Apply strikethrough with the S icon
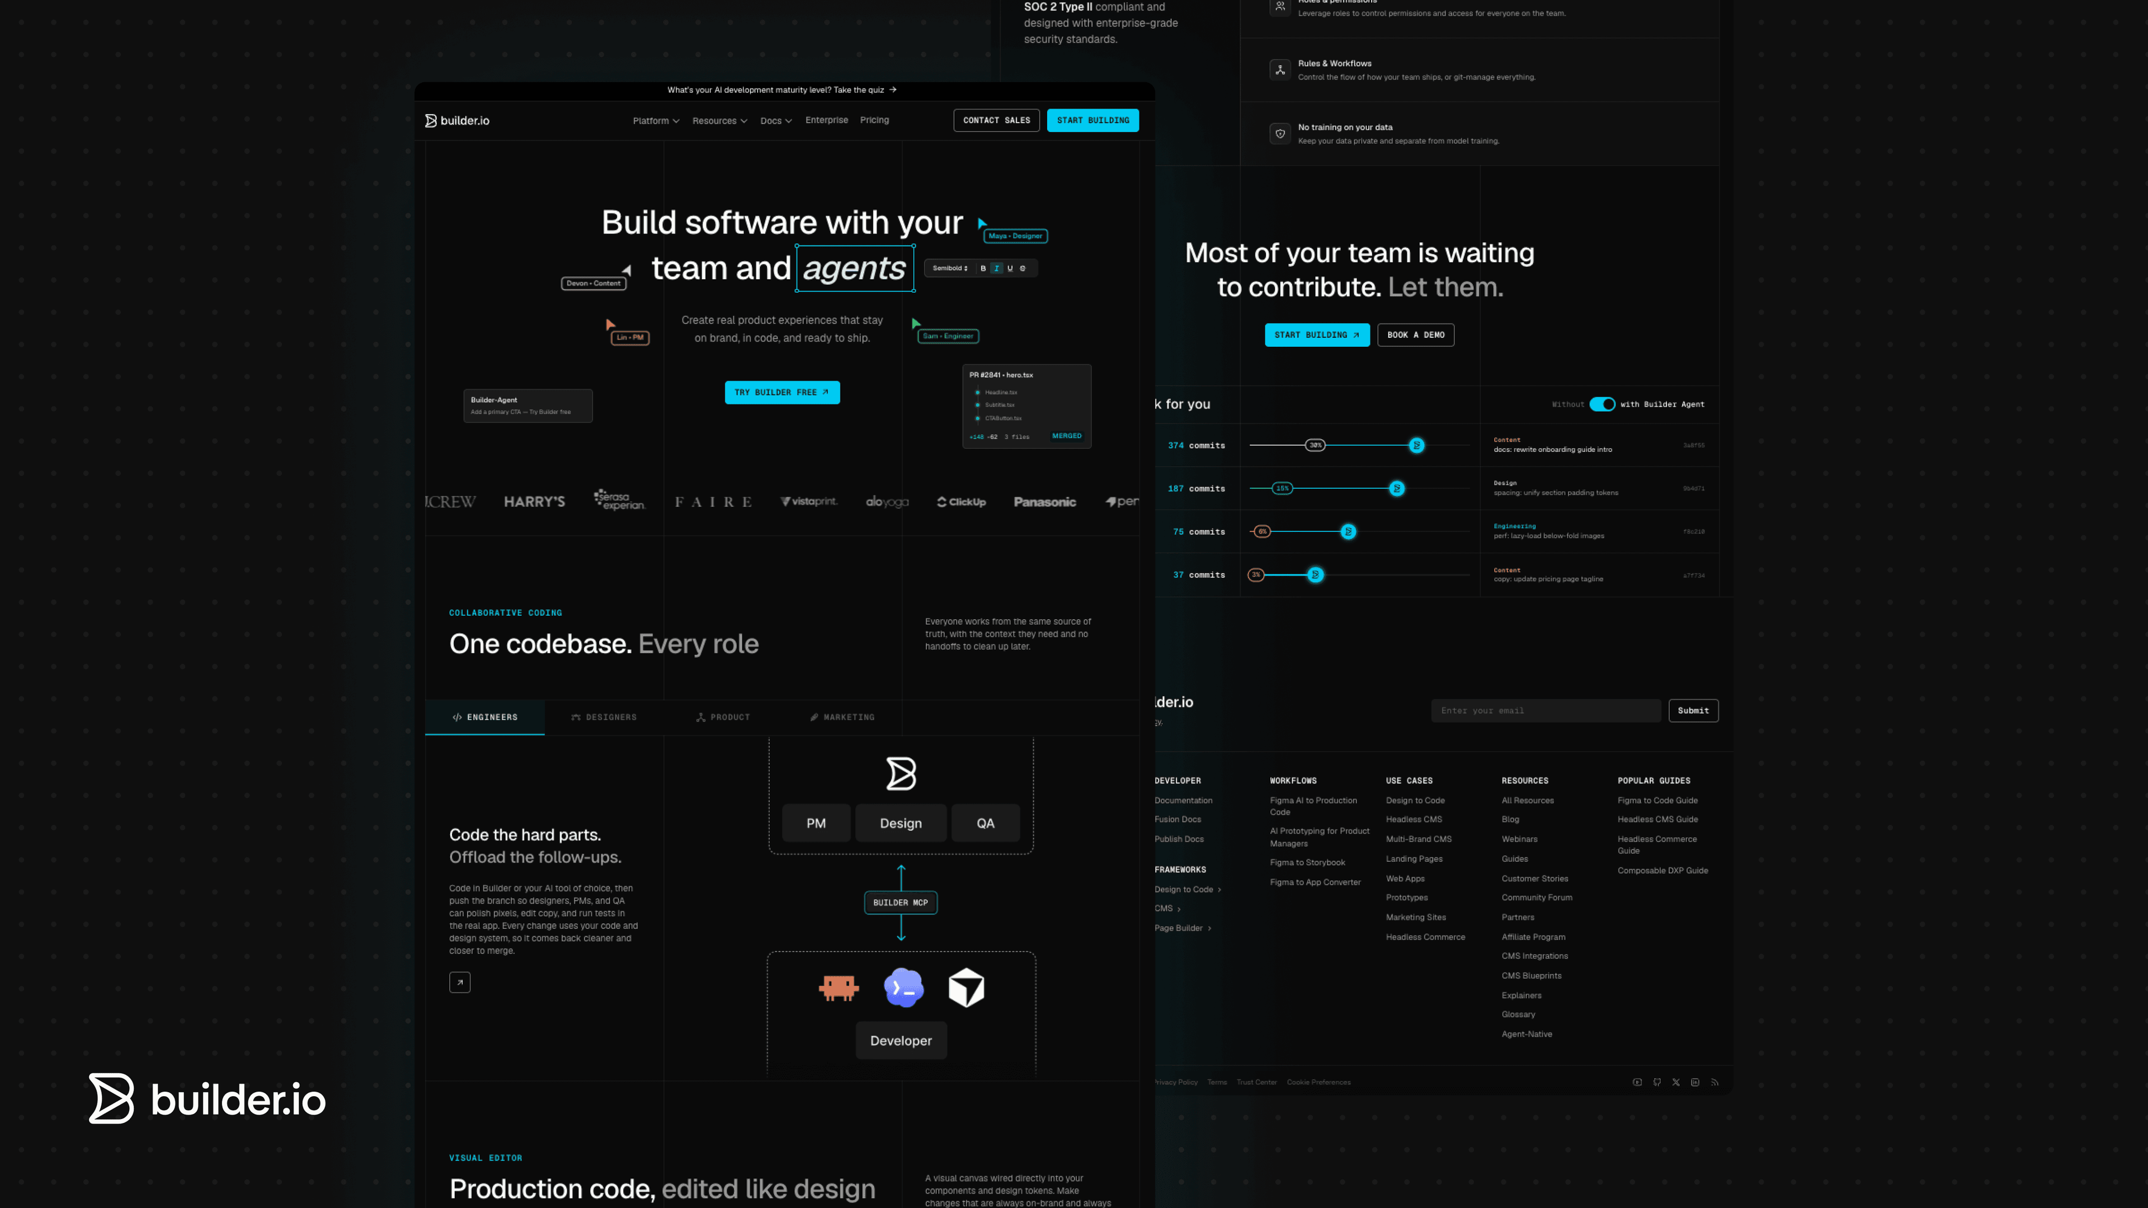This screenshot has height=1208, width=2148. coord(1023,268)
